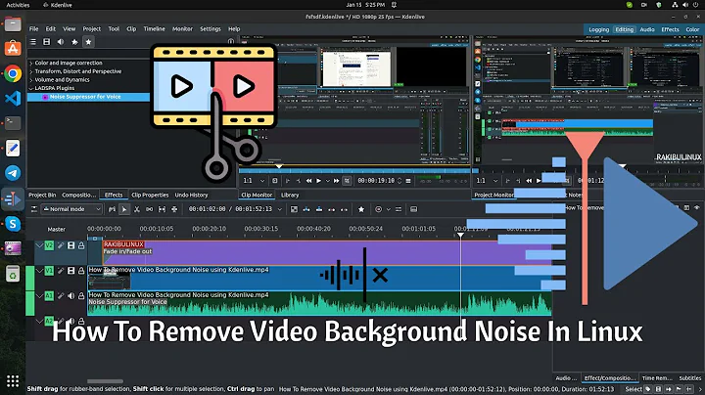Open the preview render options arrow
Image resolution: width=705 pixels, height=395 pixels.
pyautogui.click(x=388, y=209)
